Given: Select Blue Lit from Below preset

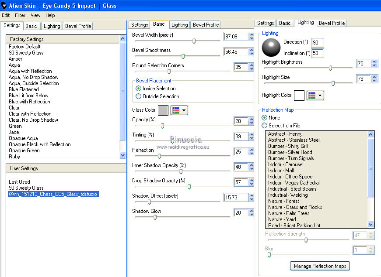Looking at the screenshot, I should coord(28,96).
